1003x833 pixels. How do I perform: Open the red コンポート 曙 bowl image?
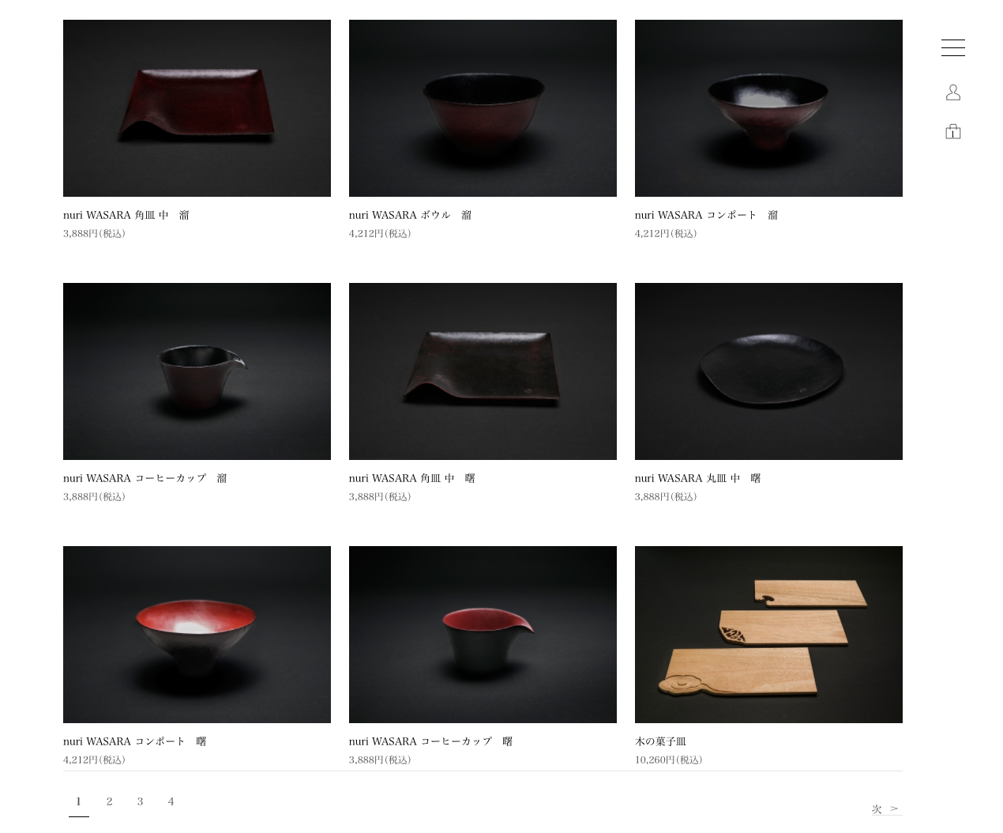197,635
